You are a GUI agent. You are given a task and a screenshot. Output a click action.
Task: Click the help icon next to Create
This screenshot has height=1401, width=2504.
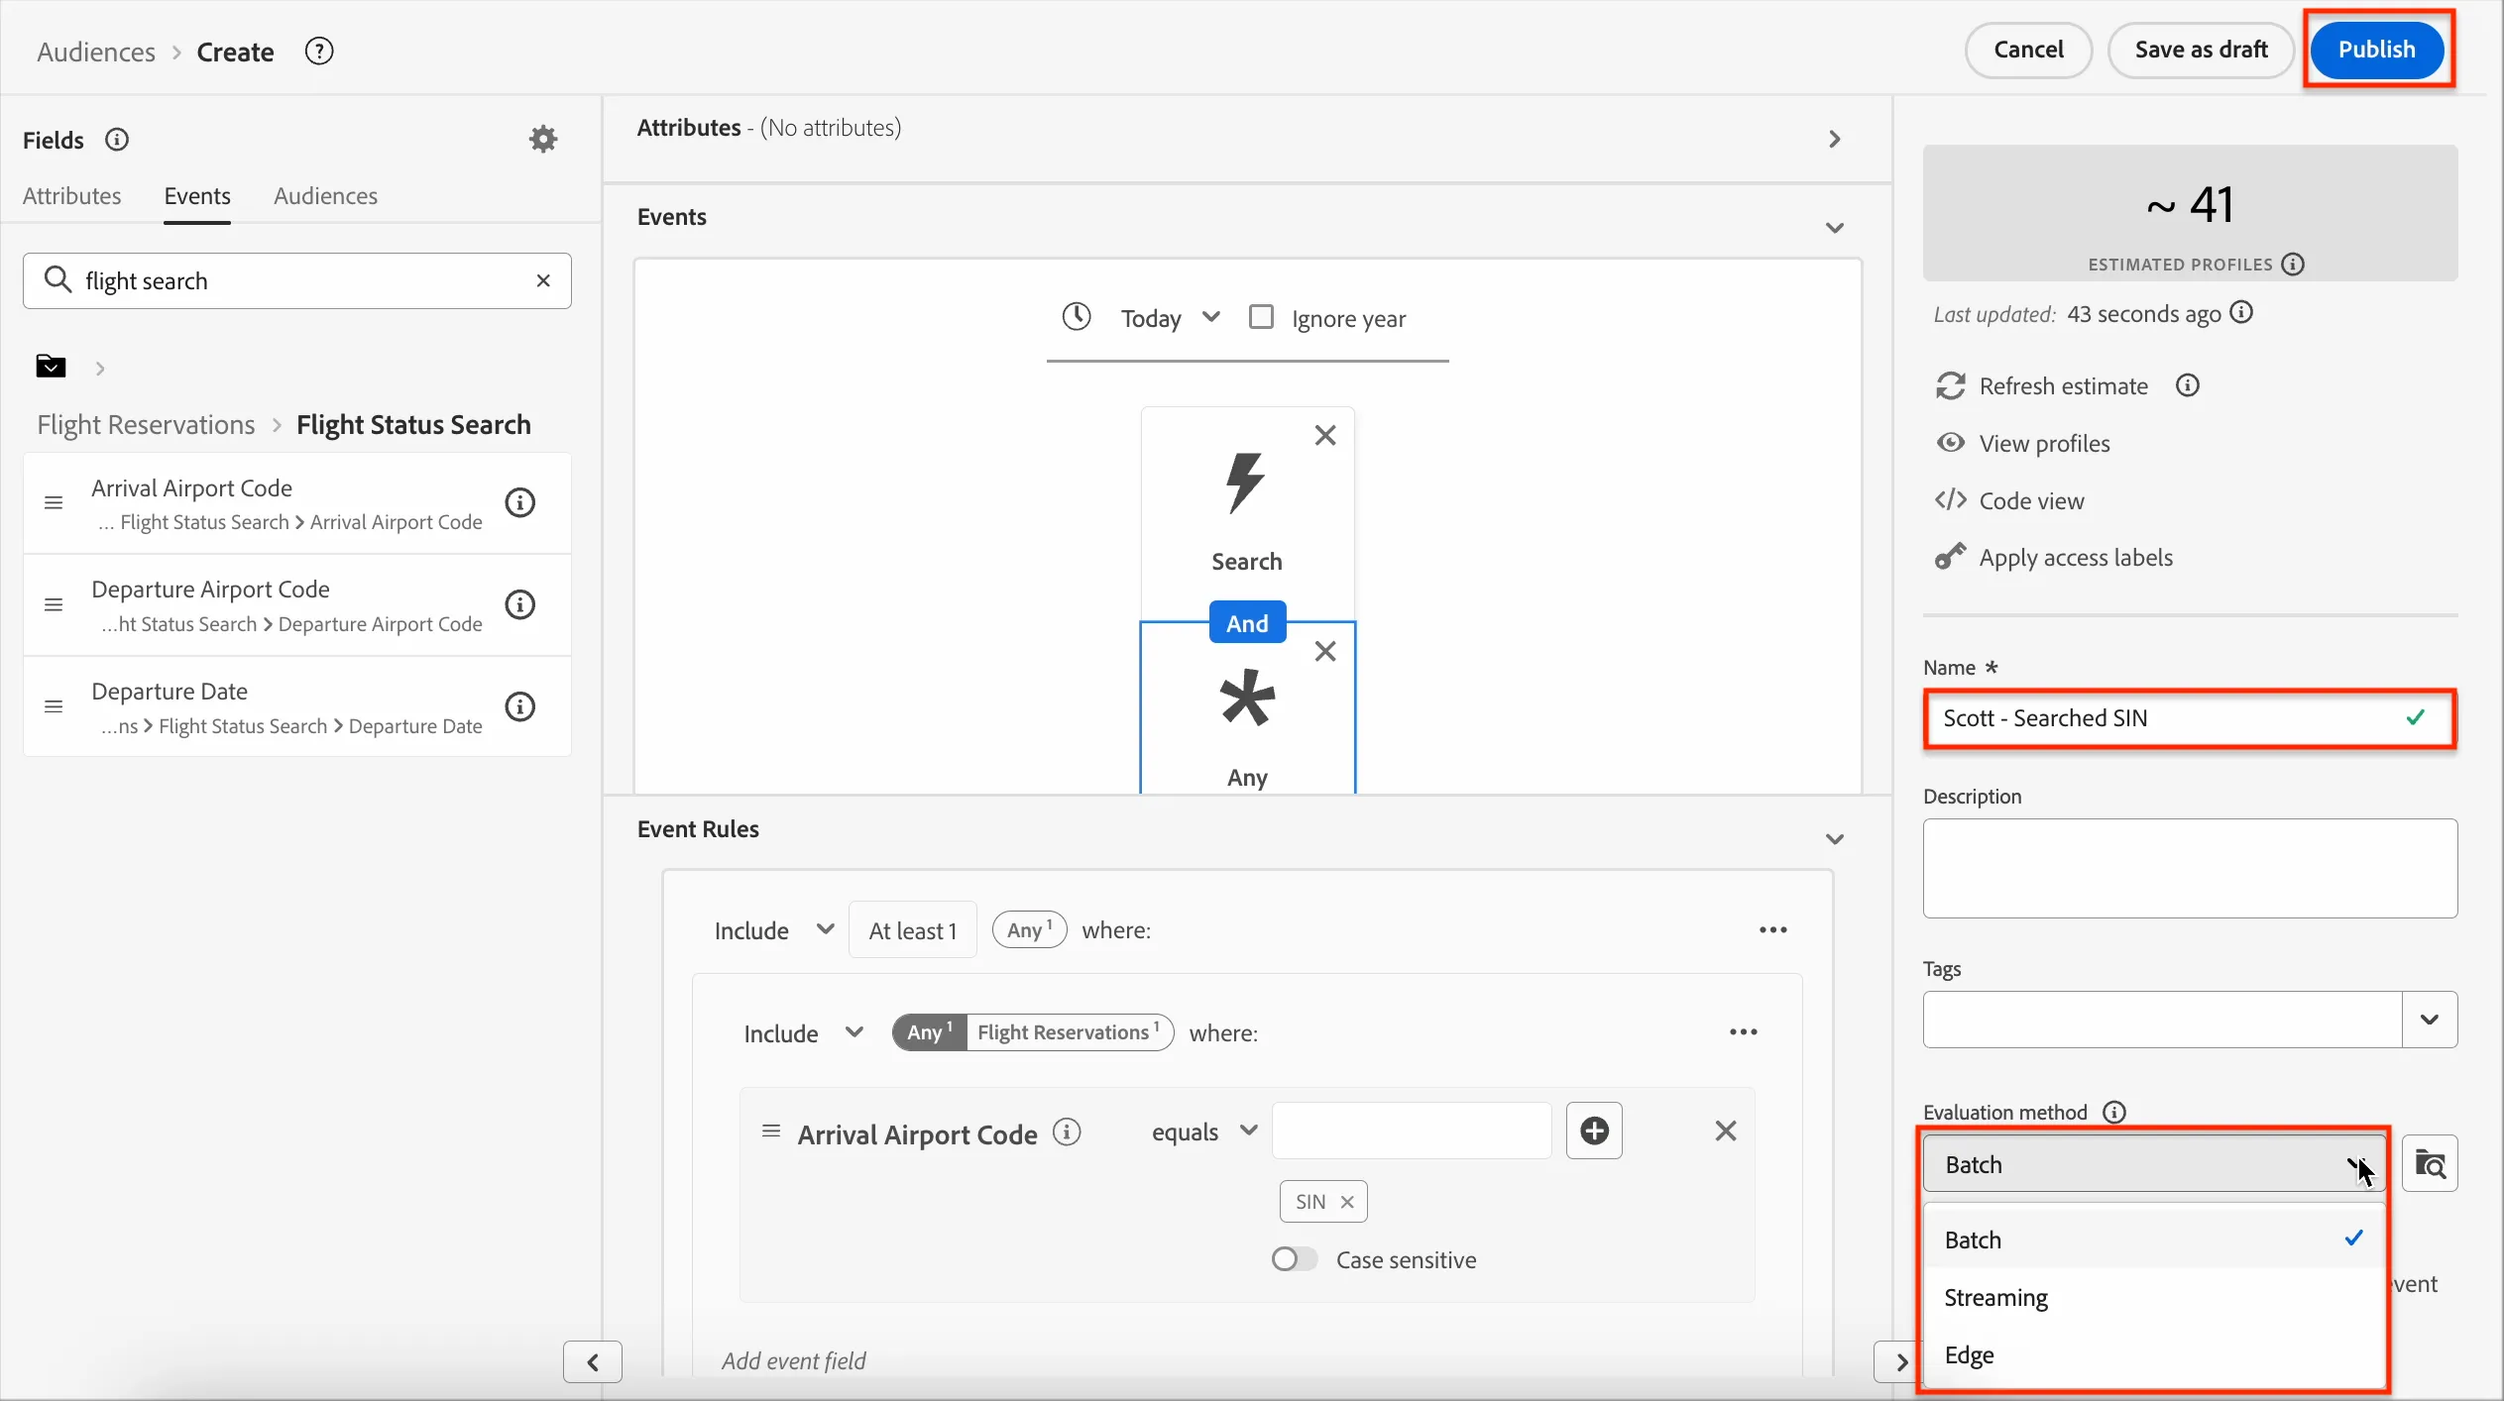319,51
